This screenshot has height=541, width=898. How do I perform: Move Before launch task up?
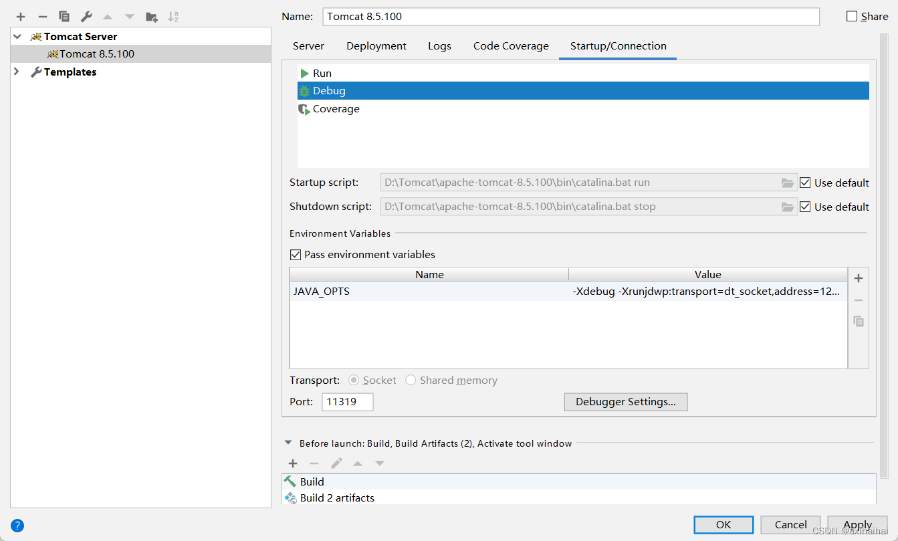tap(358, 463)
